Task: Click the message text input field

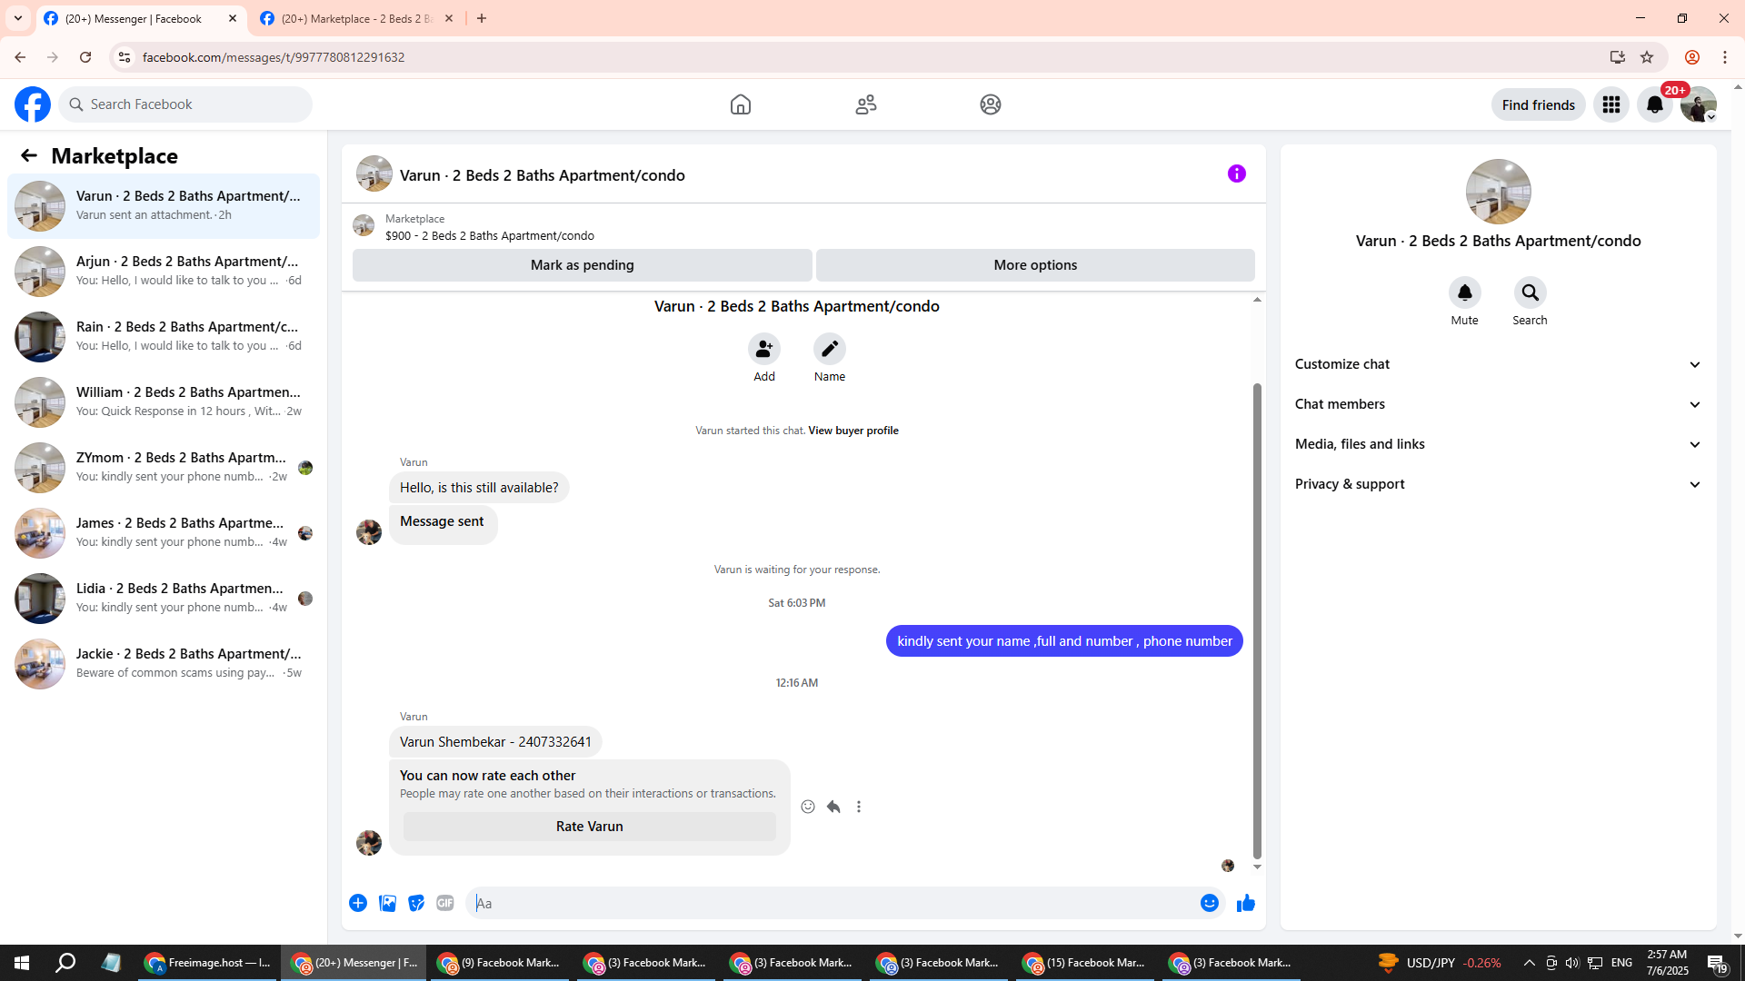Action: pos(832,903)
